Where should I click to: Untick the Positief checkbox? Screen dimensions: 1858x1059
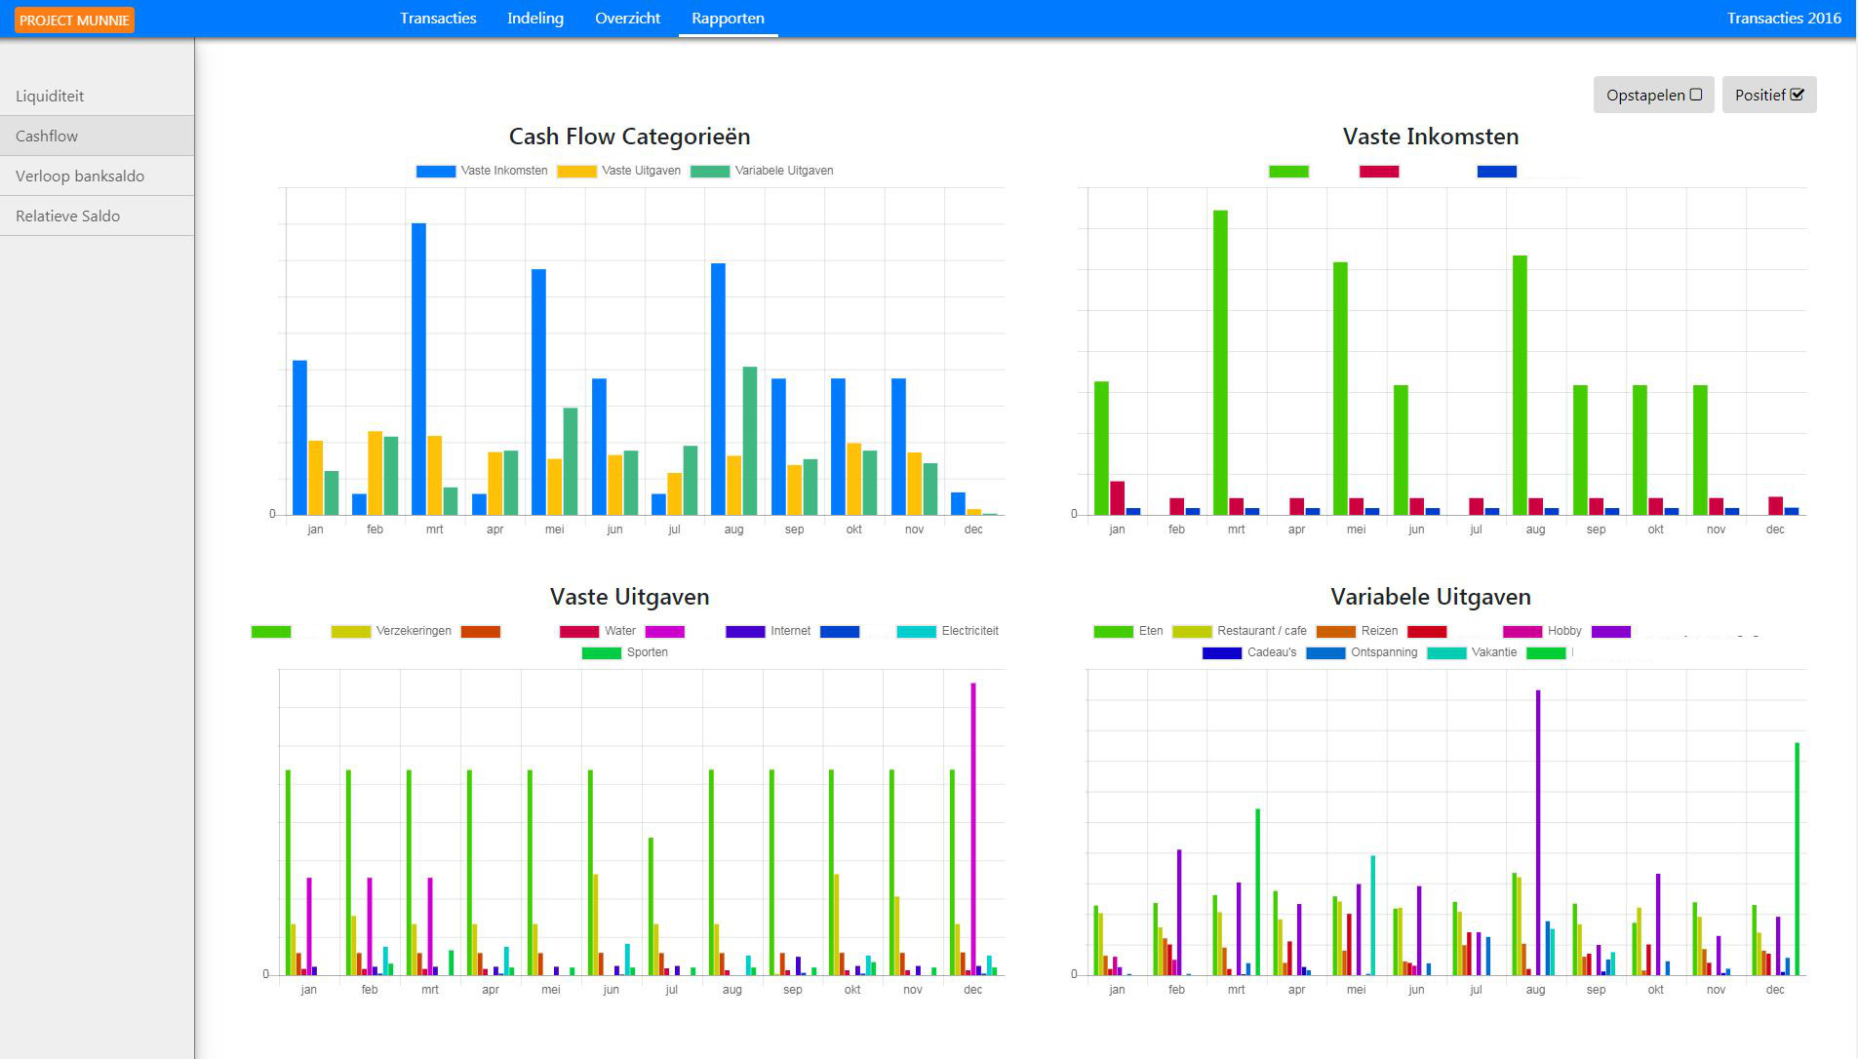point(1769,95)
